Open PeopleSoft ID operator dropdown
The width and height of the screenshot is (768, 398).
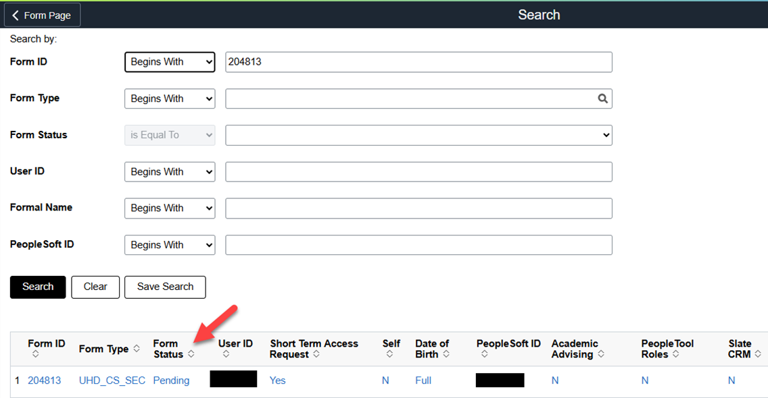pyautogui.click(x=170, y=245)
